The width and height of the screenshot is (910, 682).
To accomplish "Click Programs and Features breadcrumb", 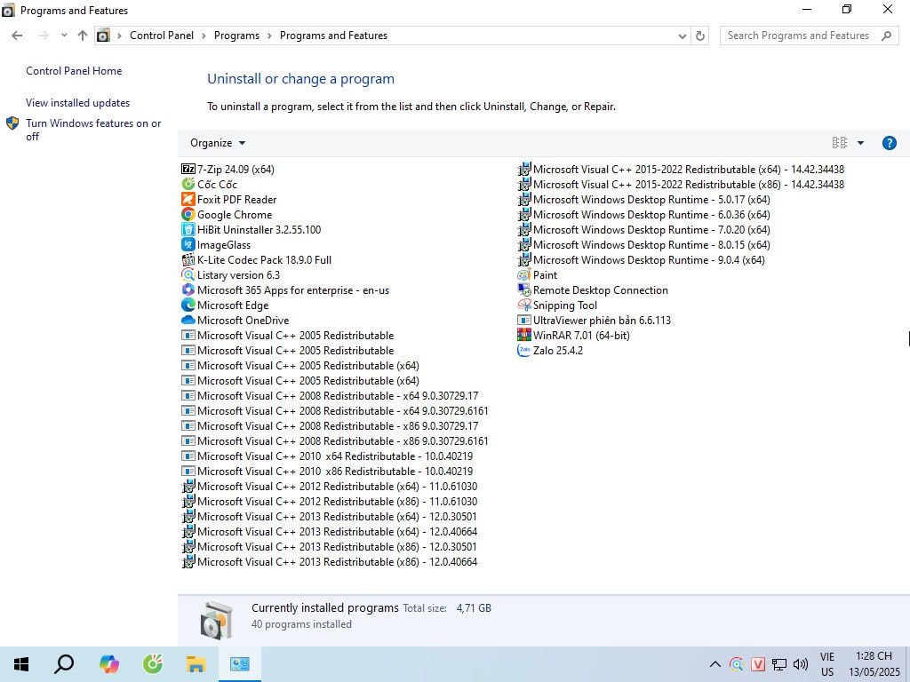I will 334,36.
